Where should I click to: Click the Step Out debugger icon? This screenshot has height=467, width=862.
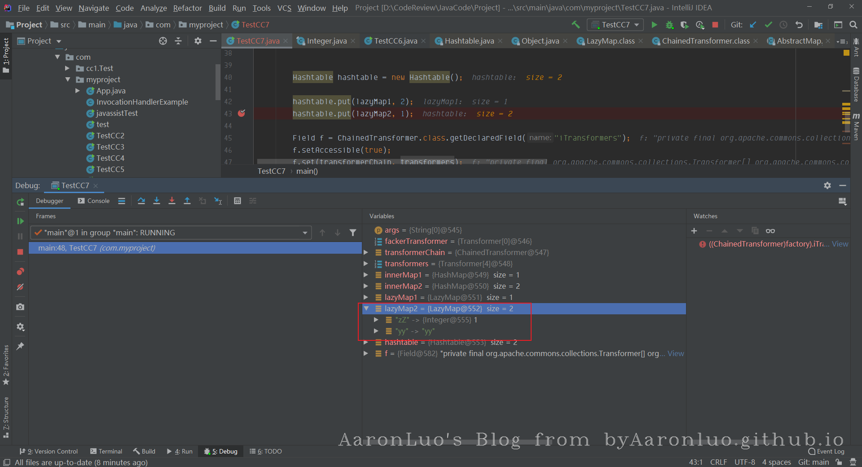click(x=187, y=201)
